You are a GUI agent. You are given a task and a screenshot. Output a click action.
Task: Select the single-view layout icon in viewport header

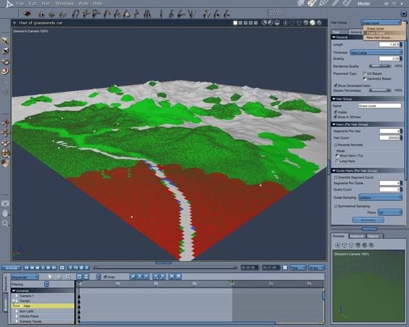[x=235, y=23]
